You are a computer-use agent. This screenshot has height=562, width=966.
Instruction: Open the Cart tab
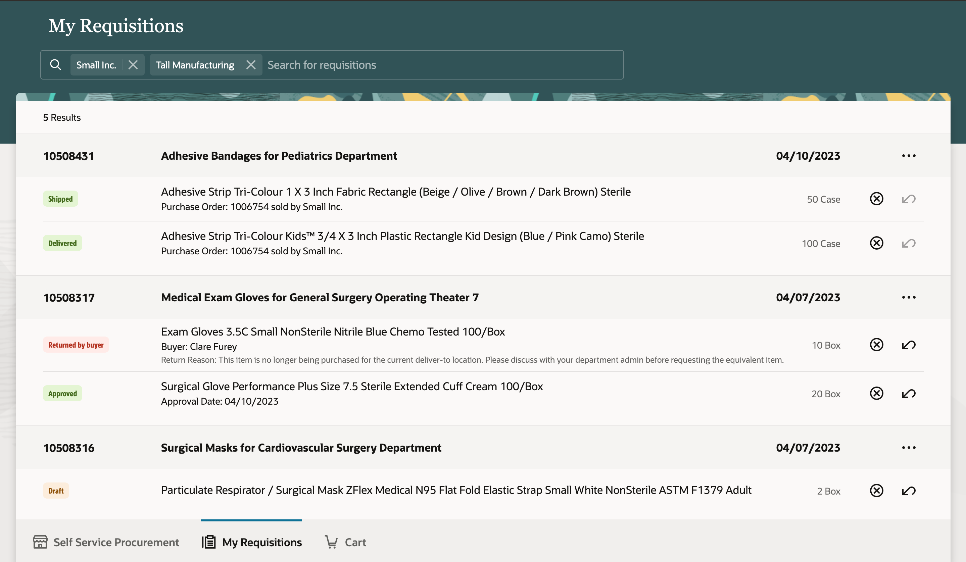[345, 542]
